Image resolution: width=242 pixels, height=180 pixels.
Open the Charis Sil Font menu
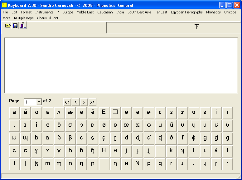click(x=48, y=18)
